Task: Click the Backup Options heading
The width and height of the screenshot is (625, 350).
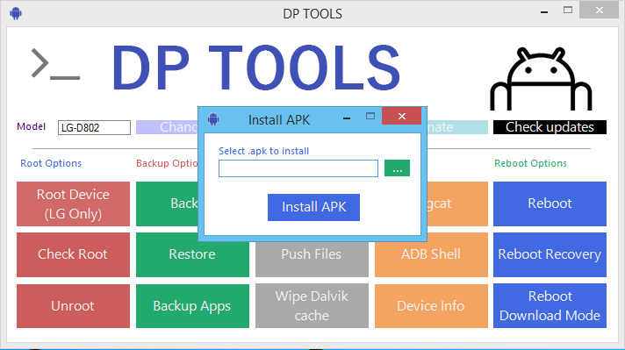Action: (x=167, y=163)
